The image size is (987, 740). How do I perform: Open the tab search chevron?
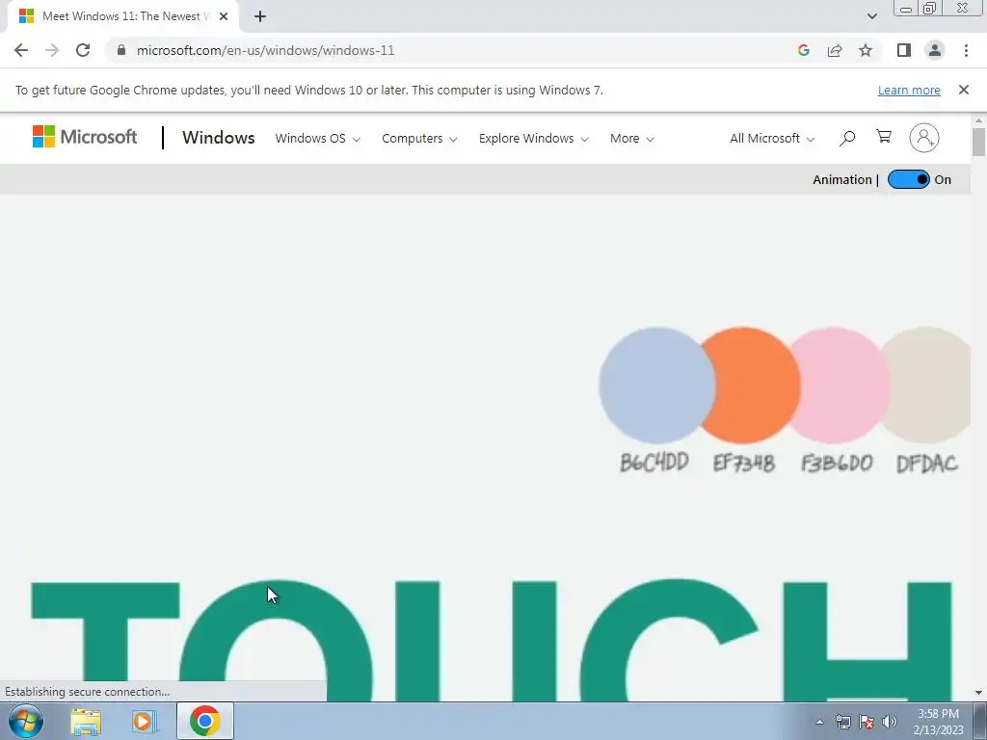pyautogui.click(x=871, y=16)
